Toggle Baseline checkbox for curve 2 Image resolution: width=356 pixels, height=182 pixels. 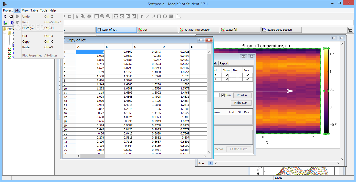pyautogui.click(x=237, y=79)
